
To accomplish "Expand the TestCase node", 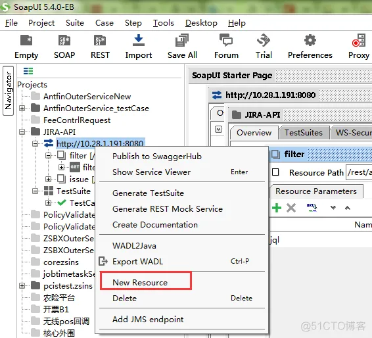I will click(x=49, y=203).
